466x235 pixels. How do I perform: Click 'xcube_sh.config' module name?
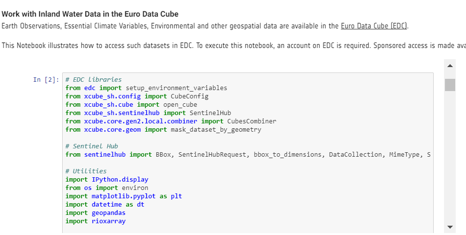point(113,96)
